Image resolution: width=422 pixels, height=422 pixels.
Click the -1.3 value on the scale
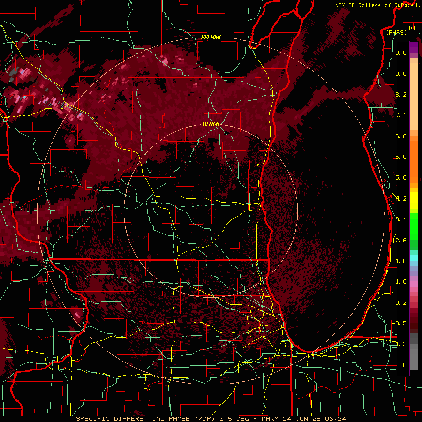coord(399,344)
